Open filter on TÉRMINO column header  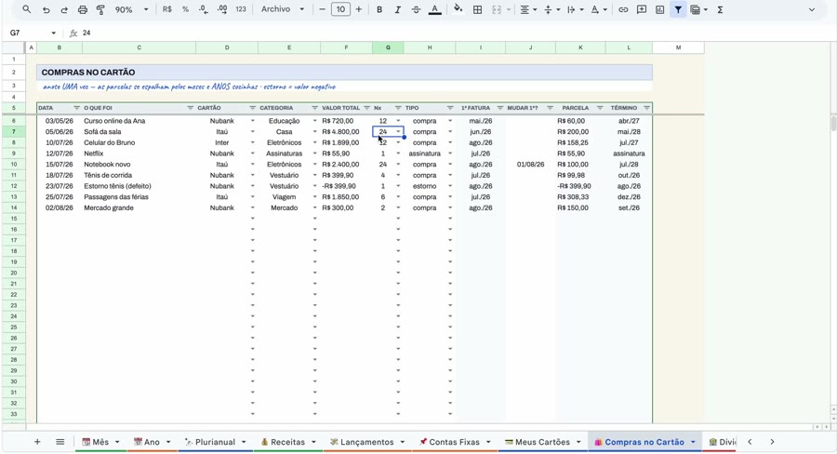click(646, 108)
